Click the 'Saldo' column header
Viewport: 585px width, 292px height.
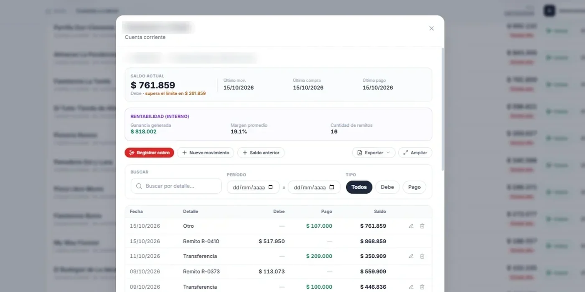pos(380,211)
